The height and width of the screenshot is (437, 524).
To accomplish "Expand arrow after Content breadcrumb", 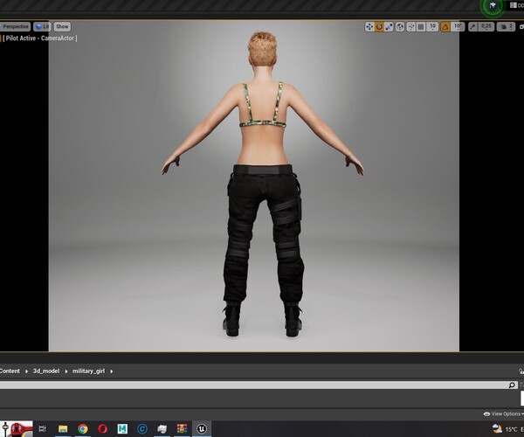I will tap(26, 371).
